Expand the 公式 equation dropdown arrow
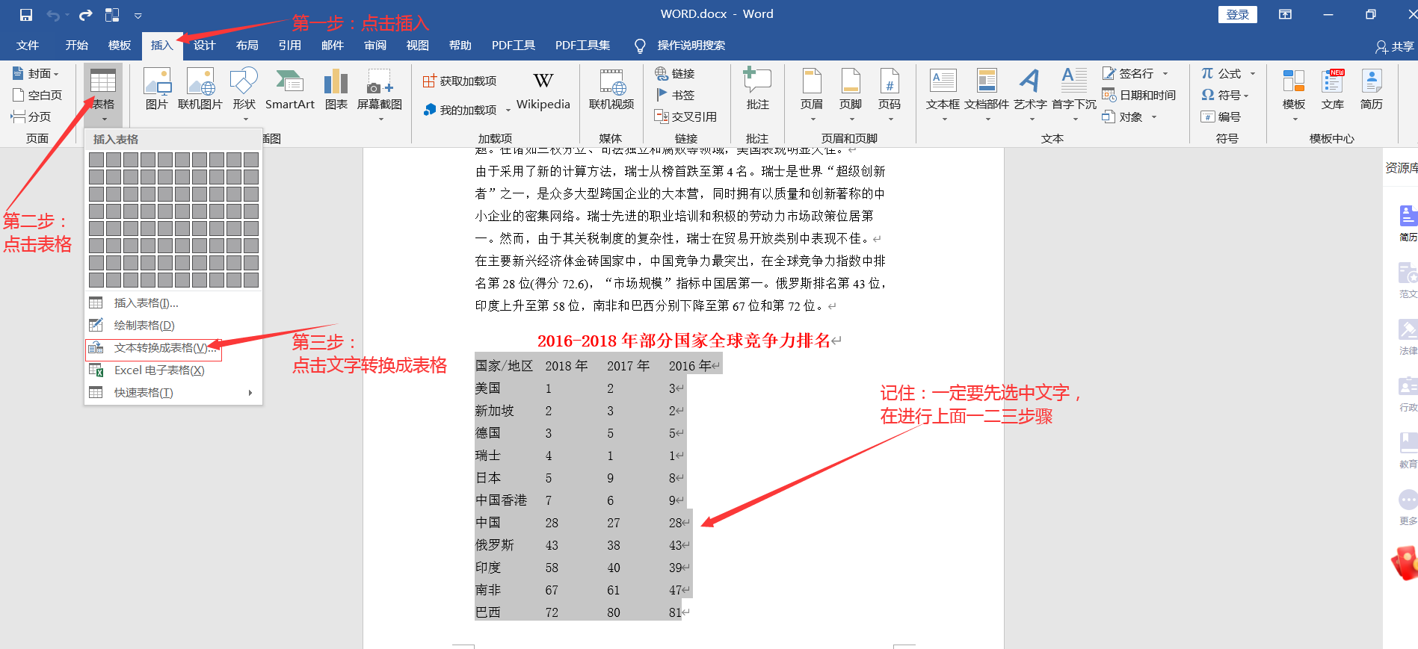The width and height of the screenshot is (1418, 649). [1253, 73]
